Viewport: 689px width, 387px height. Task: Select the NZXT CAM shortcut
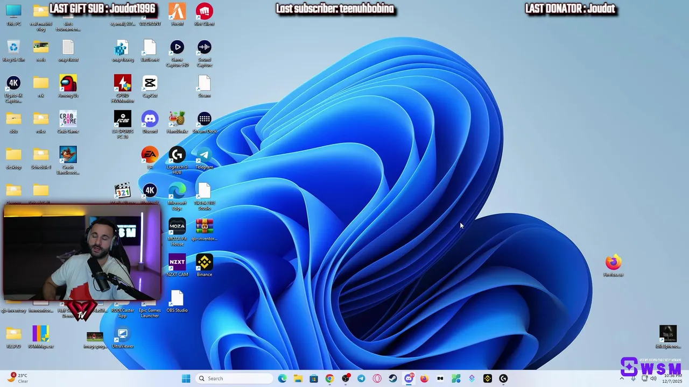[x=177, y=266]
